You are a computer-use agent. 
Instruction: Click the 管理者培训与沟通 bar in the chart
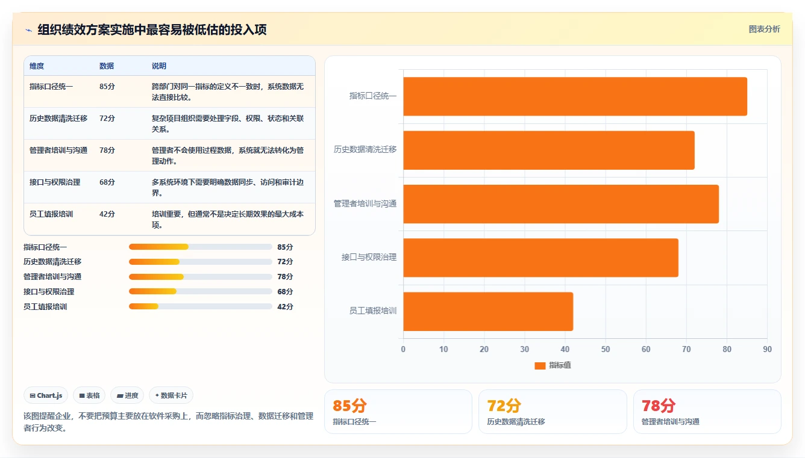click(561, 203)
